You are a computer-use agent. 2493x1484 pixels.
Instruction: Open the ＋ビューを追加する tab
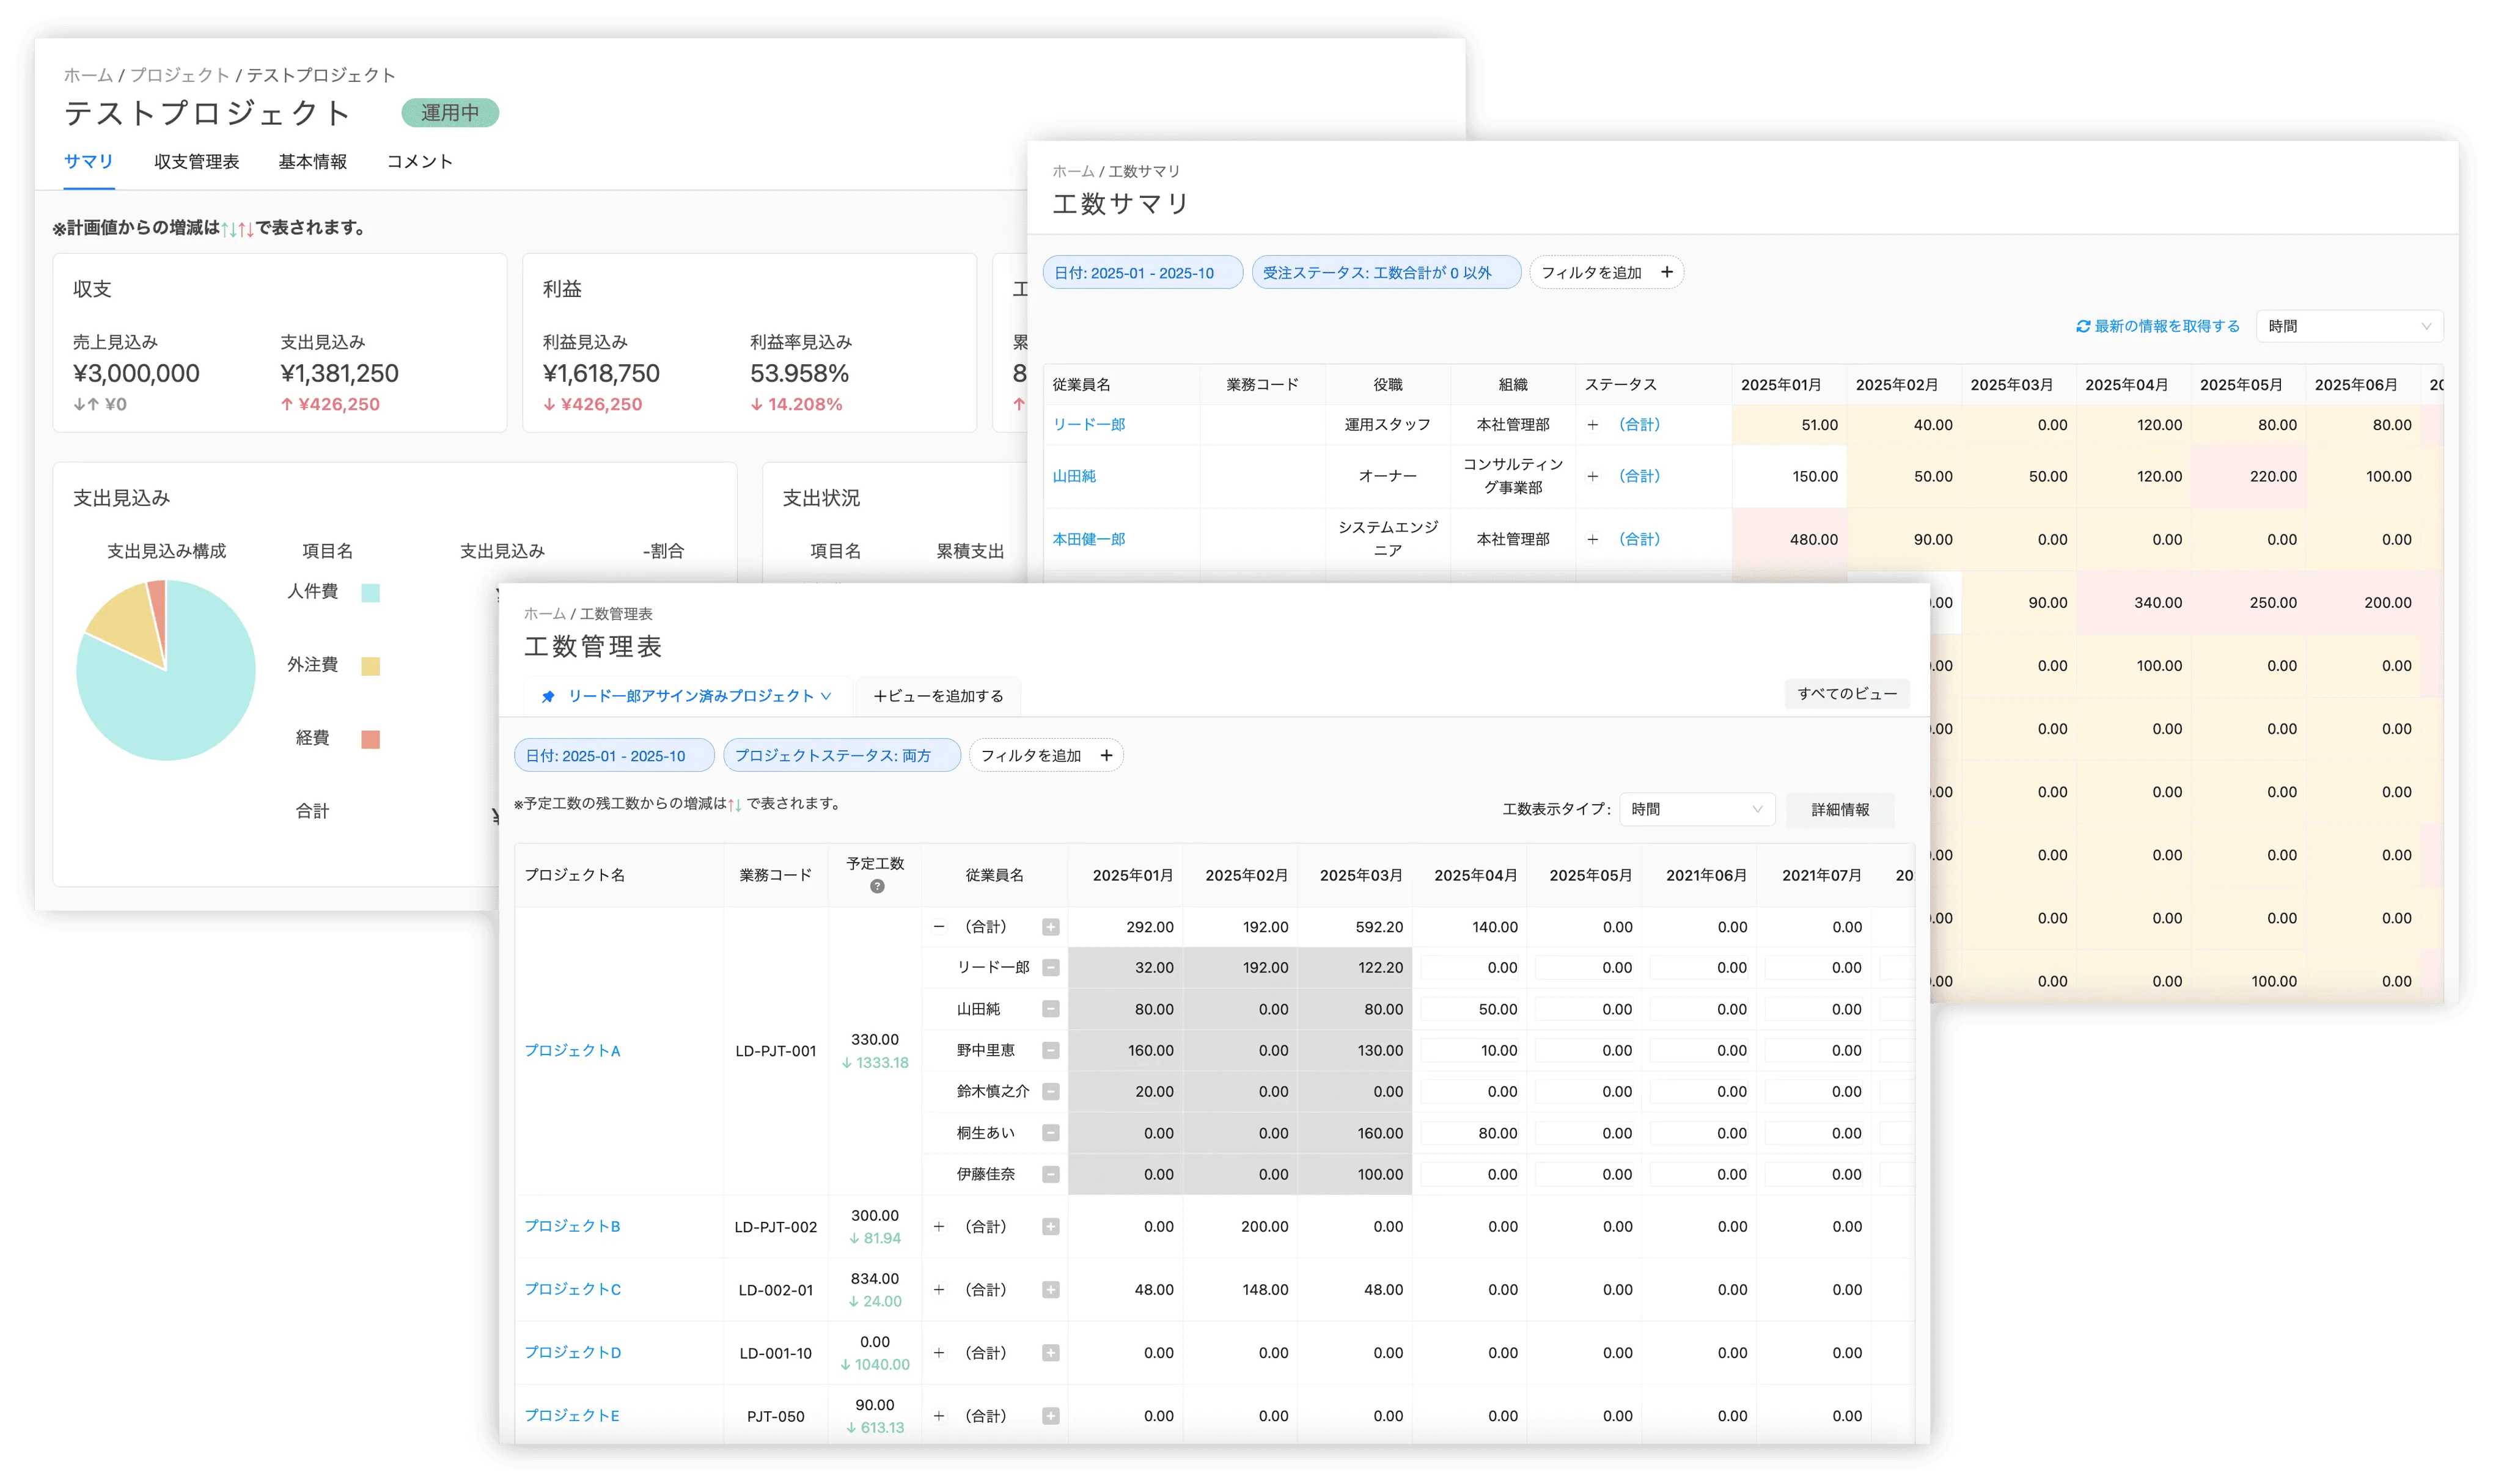click(938, 696)
